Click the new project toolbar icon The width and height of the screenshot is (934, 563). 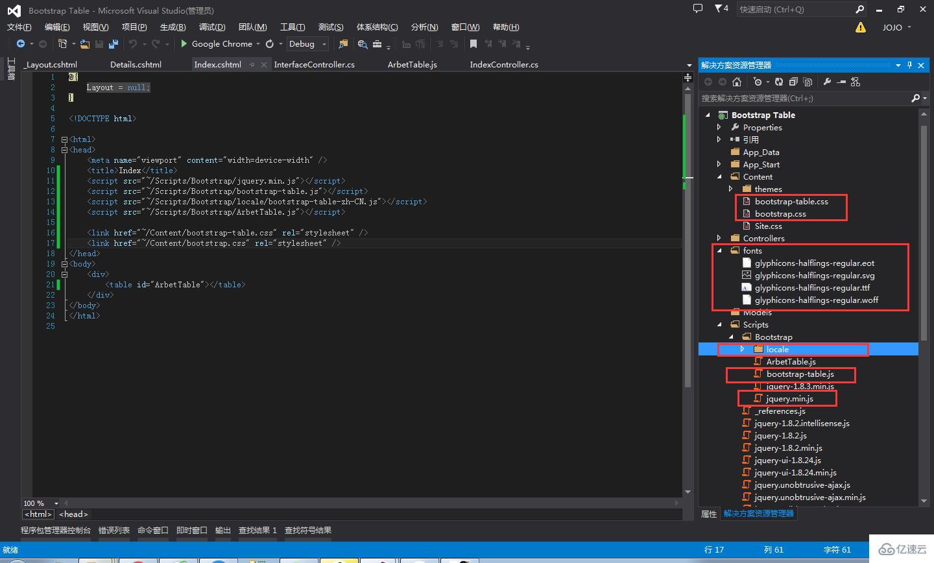click(63, 43)
